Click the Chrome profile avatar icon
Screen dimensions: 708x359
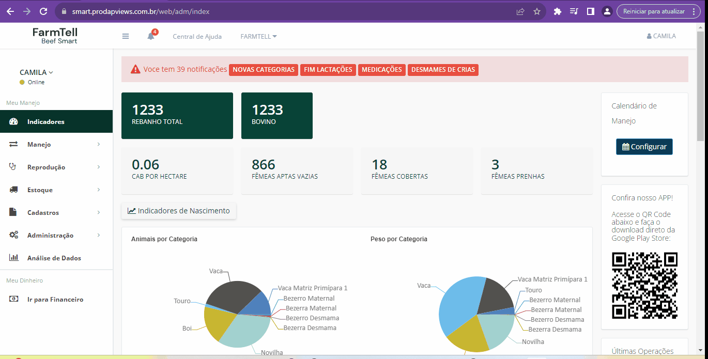(x=607, y=11)
